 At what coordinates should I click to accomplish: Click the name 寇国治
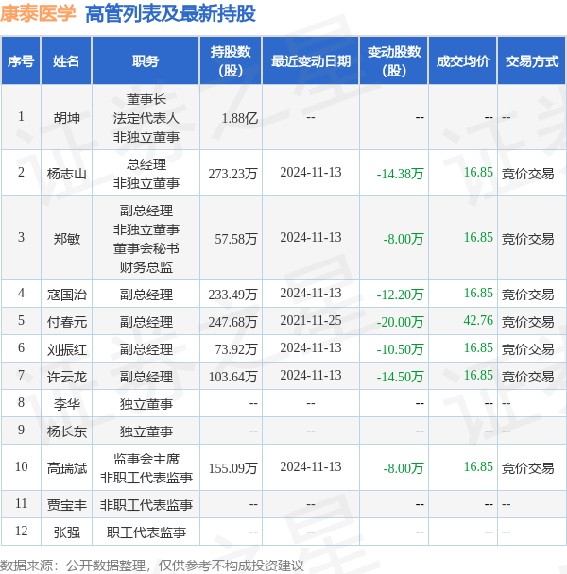[66, 294]
